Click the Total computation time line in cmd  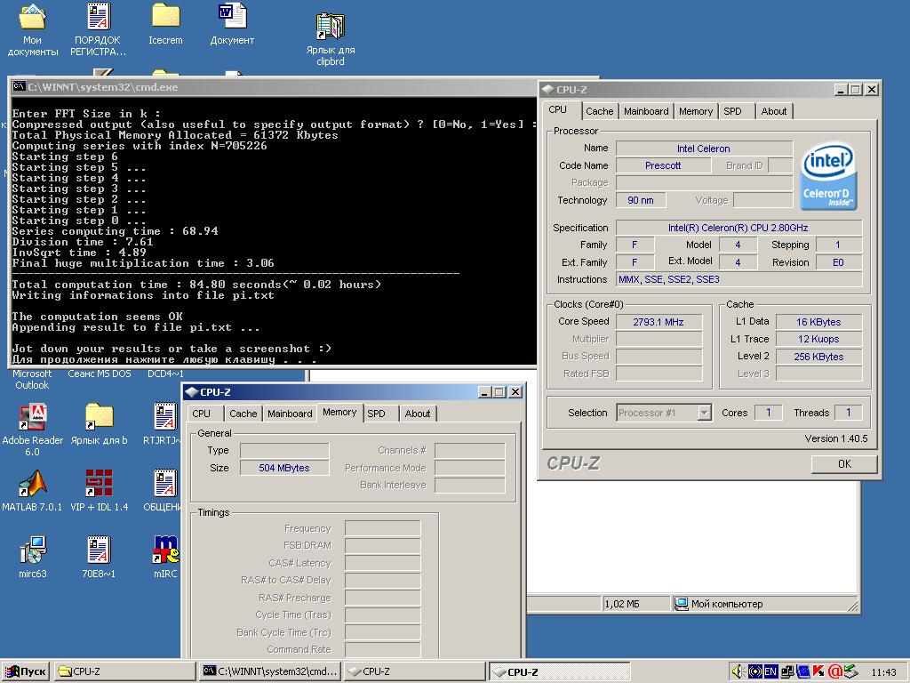coord(196,285)
